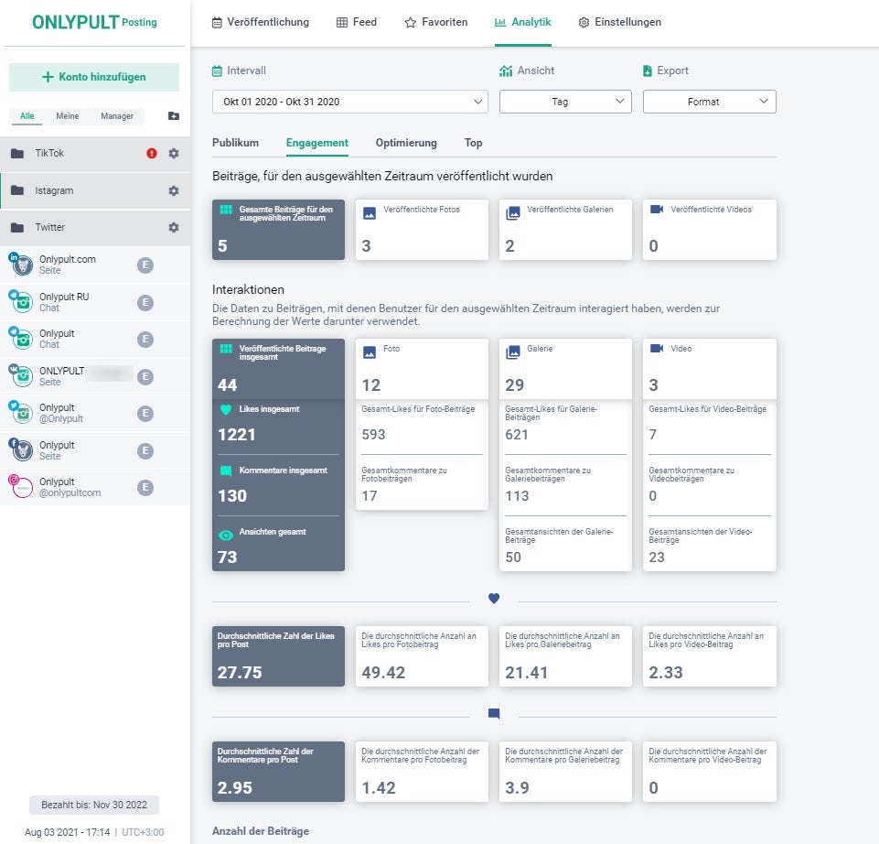This screenshot has height=844, width=879.
Task: Click the Durchschnittliche Zahl der Kommentare pro Post card
Action: tap(279, 772)
